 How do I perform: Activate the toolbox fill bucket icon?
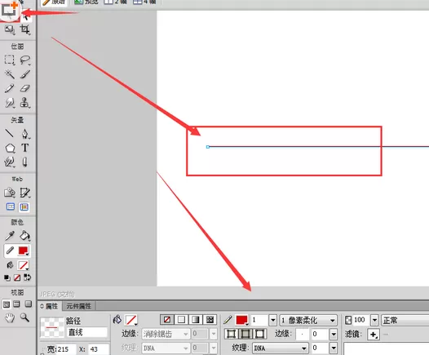click(10, 265)
